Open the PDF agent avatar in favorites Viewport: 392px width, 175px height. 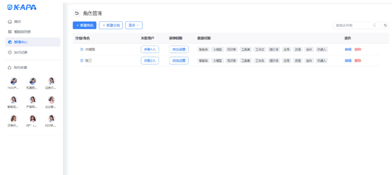tap(51, 119)
